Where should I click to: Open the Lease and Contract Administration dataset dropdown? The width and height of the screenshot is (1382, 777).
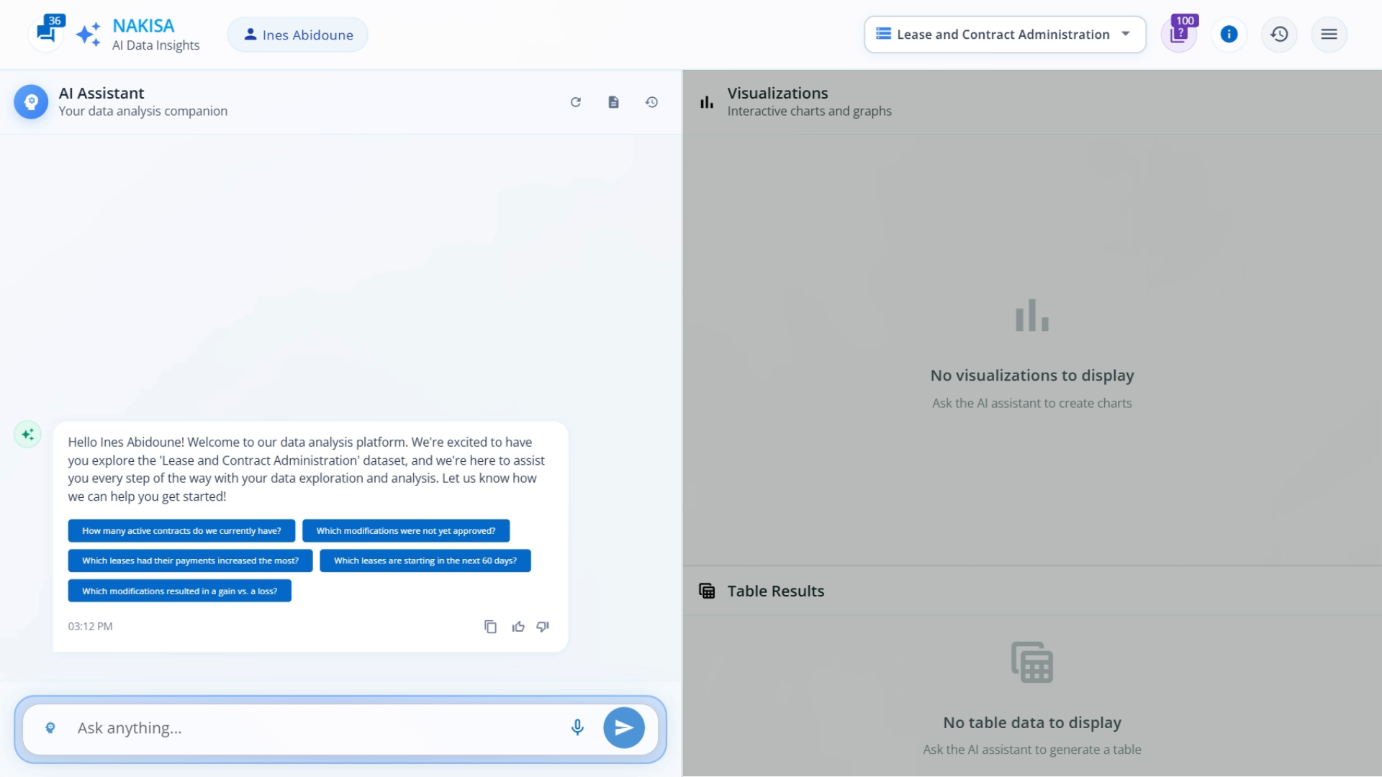1004,34
